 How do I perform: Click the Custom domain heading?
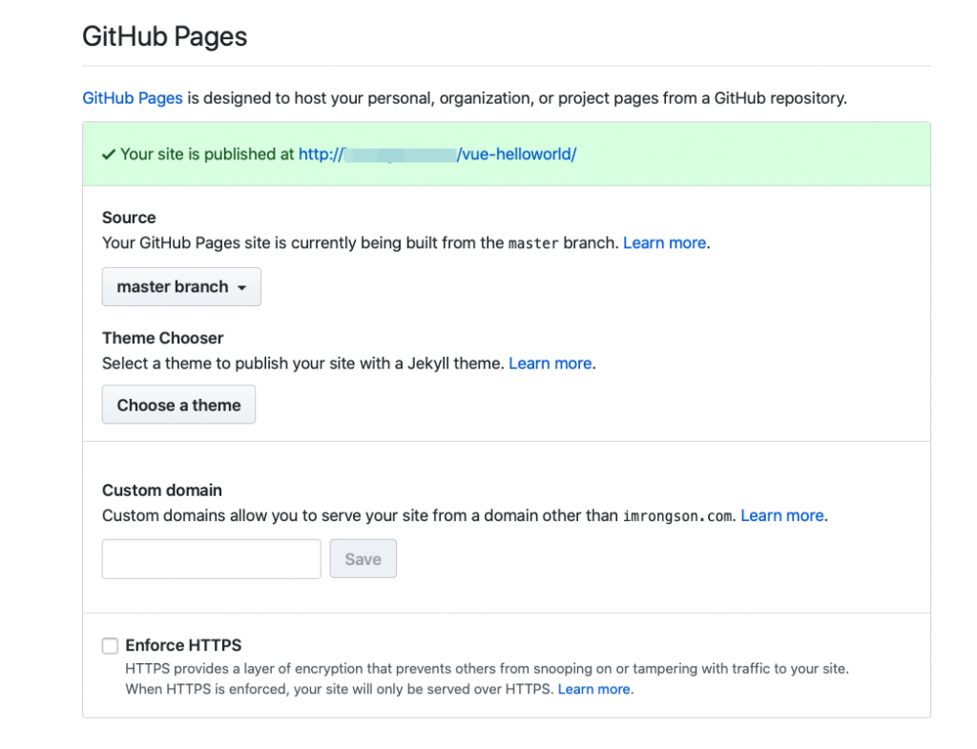pyautogui.click(x=161, y=490)
